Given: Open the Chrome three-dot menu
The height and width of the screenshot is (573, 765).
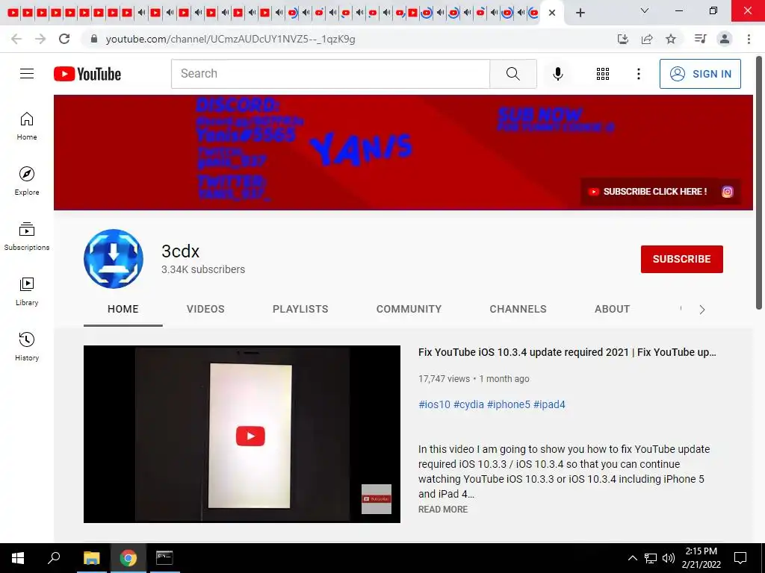Looking at the screenshot, I should [749, 39].
